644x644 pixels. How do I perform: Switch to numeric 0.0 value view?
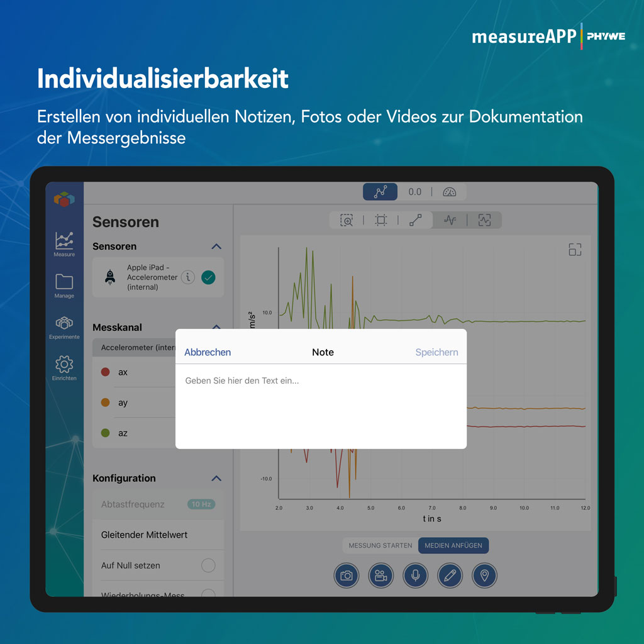point(414,192)
